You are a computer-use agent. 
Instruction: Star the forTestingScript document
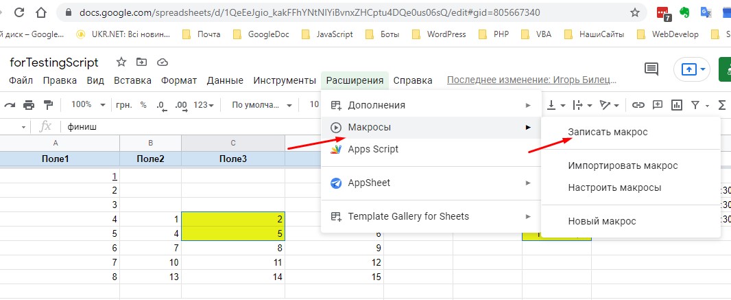click(x=121, y=62)
